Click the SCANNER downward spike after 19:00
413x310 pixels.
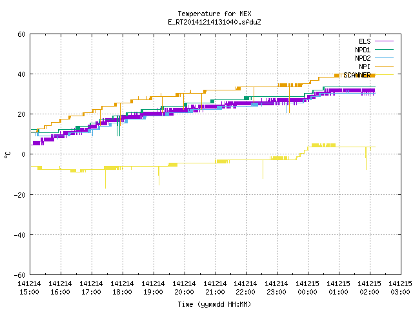[x=159, y=176]
